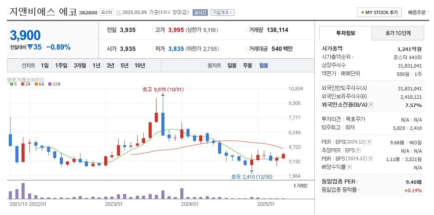
Task: Click the calendar icon before 2025.05.09
Action: (118, 13)
